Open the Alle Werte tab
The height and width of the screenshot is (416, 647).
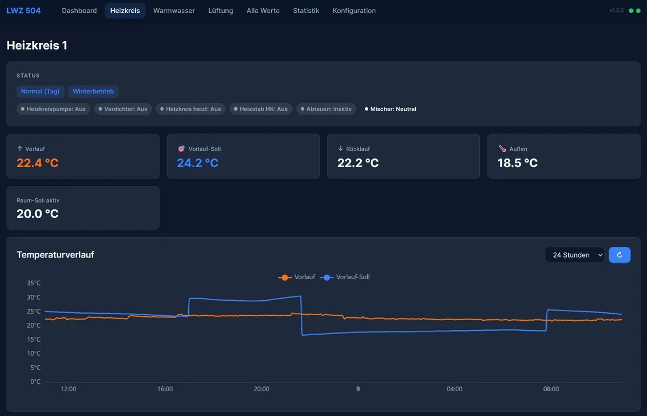(263, 11)
